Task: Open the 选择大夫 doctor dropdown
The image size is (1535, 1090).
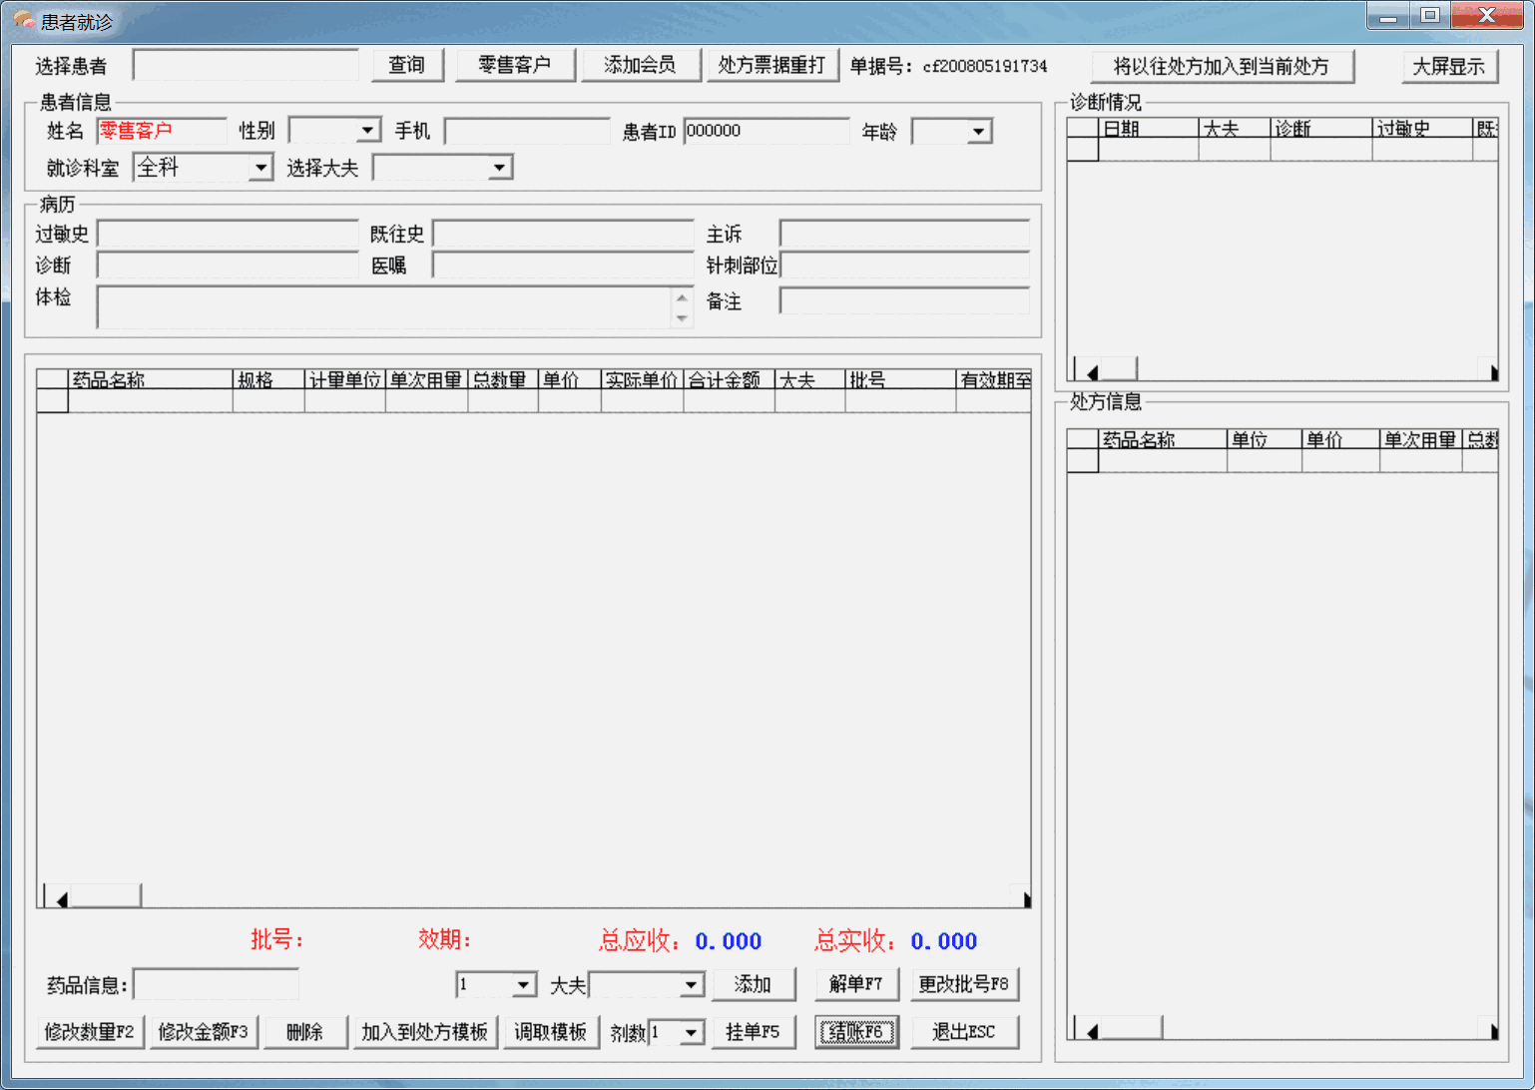Action: [500, 167]
